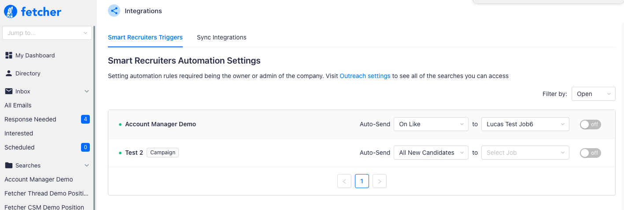Open Scheduled emails in the sidebar

[x=19, y=147]
